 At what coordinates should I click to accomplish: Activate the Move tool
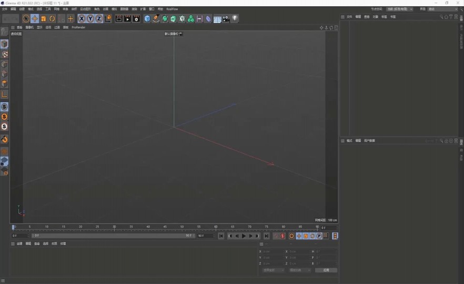point(35,19)
